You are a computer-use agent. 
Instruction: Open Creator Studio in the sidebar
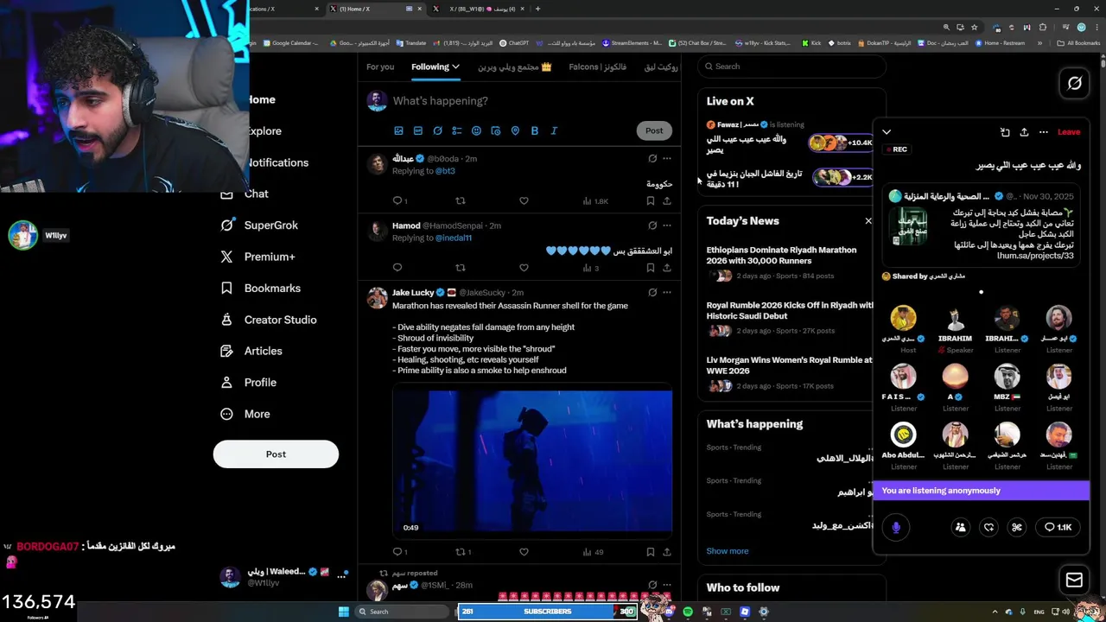coord(269,320)
